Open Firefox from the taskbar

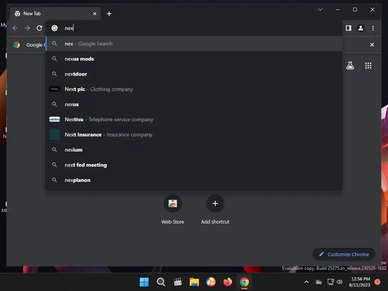(227, 282)
